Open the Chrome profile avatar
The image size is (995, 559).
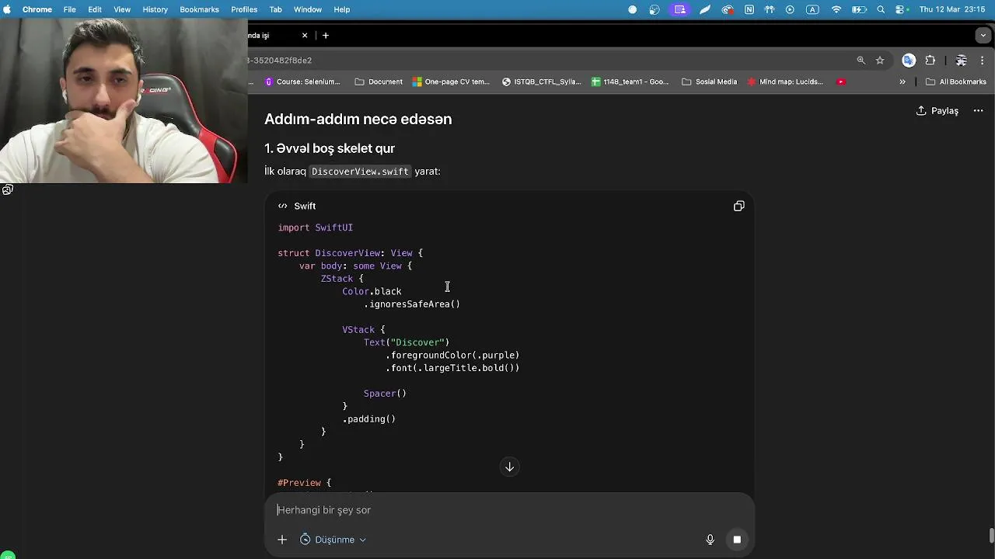tap(962, 61)
